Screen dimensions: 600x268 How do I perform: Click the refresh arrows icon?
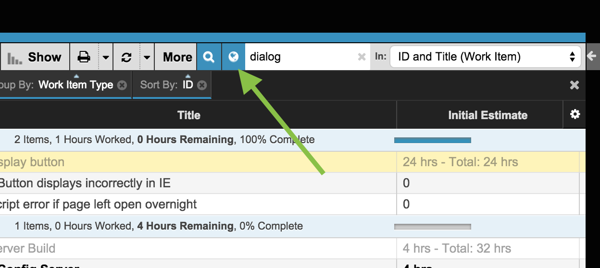coord(126,57)
